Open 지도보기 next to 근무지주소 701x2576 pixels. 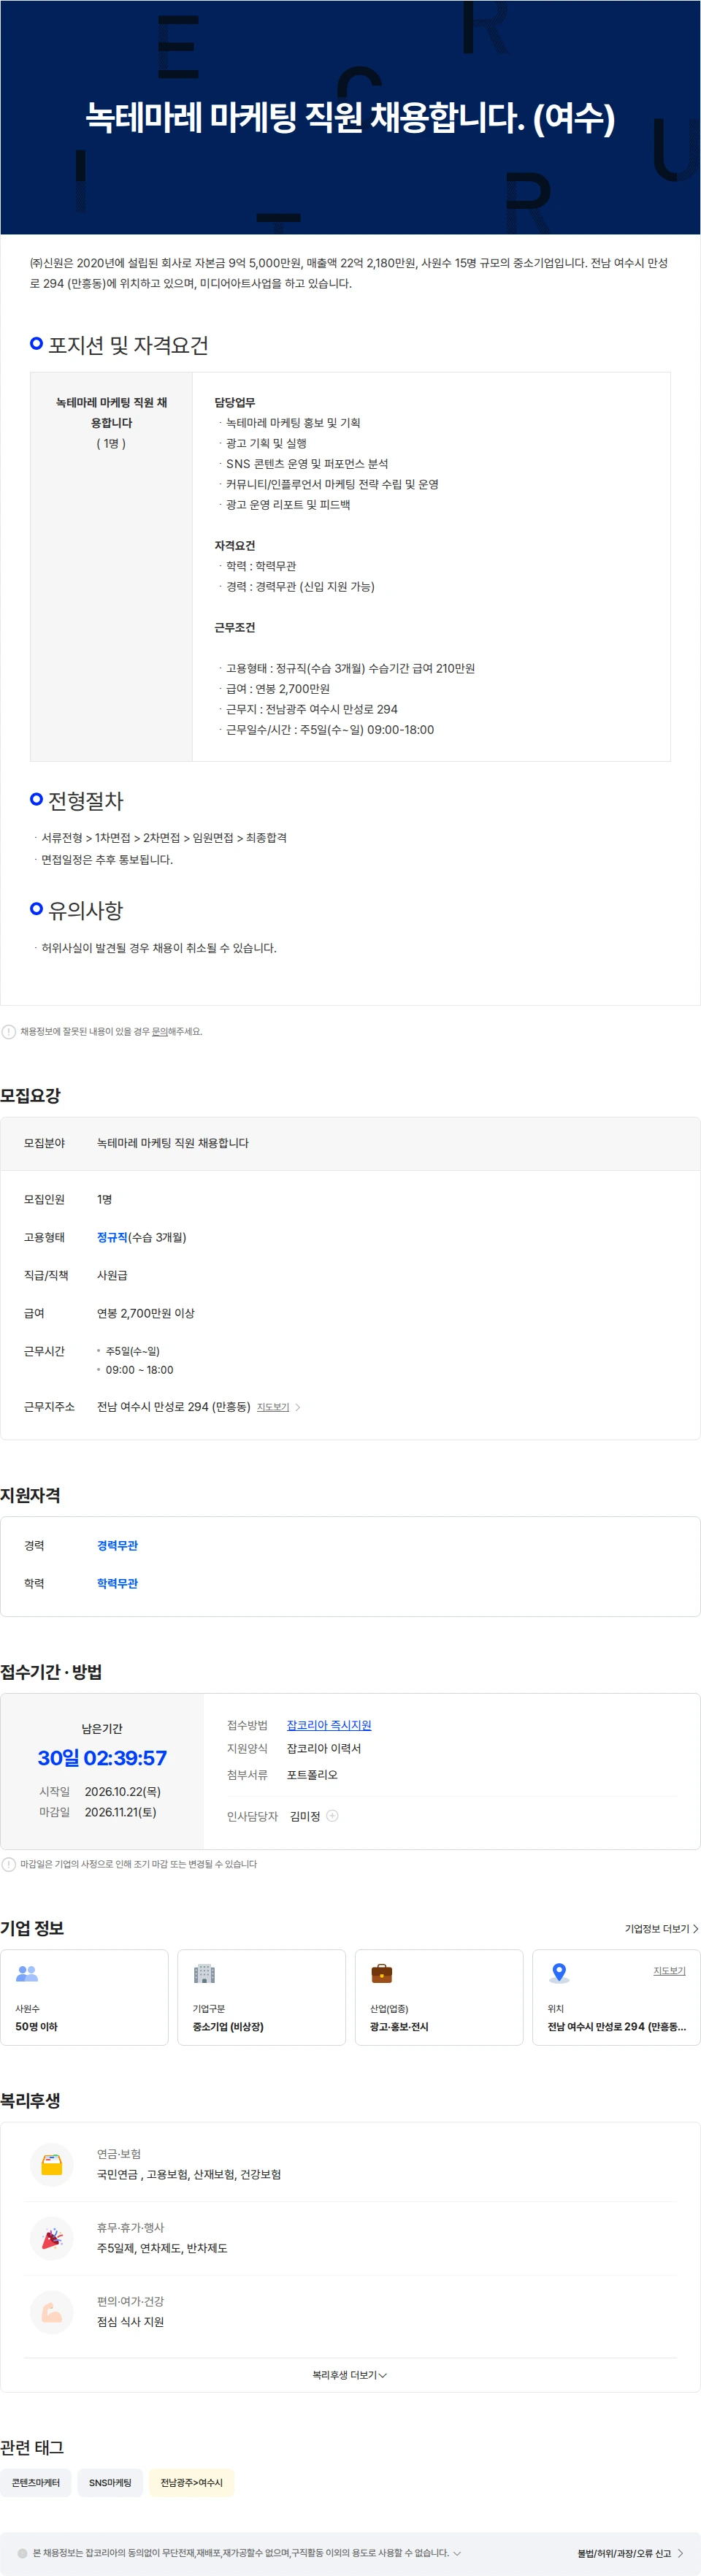coord(273,1406)
